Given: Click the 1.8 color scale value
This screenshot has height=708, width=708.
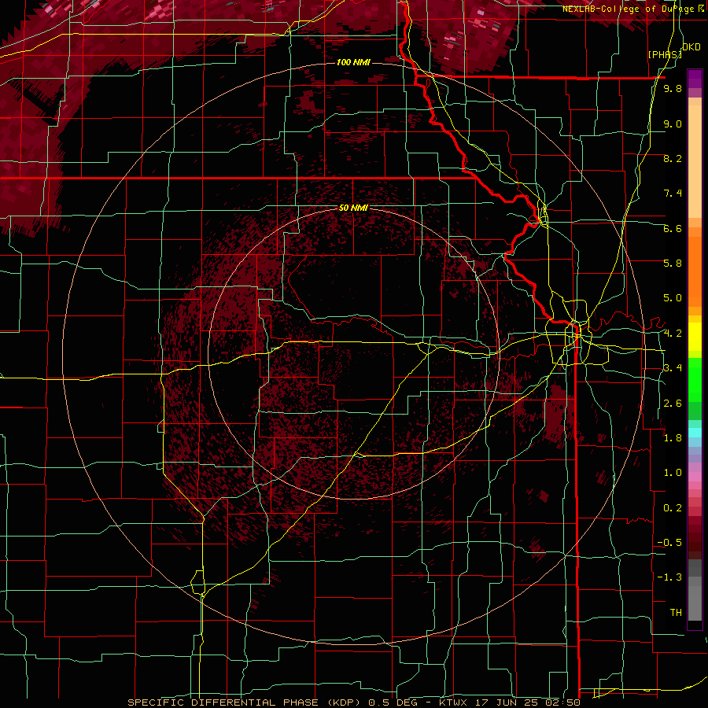Looking at the screenshot, I should pos(673,438).
